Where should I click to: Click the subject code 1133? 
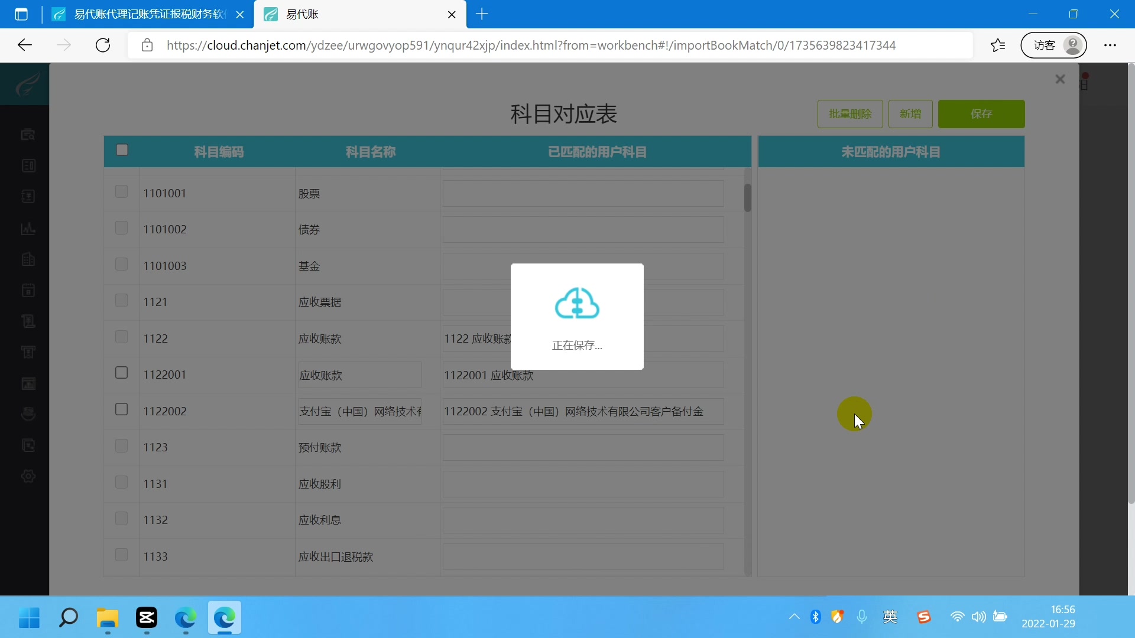(x=155, y=556)
